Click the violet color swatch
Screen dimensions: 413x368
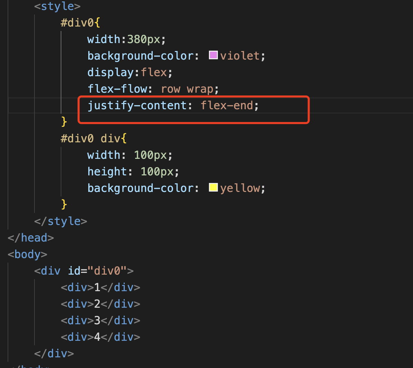(213, 55)
